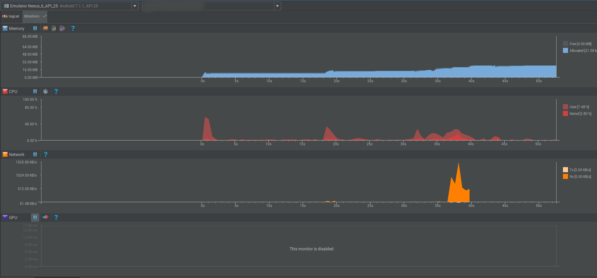597x278 pixels.
Task: Select the Monitors tab
Action: [x=32, y=16]
